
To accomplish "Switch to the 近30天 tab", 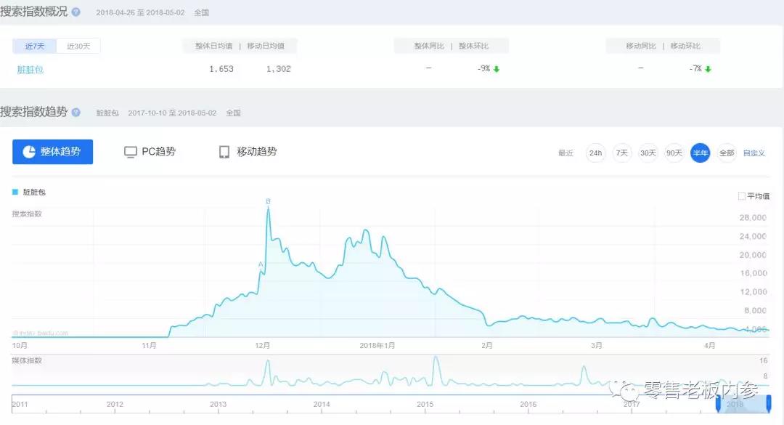I will click(78, 46).
